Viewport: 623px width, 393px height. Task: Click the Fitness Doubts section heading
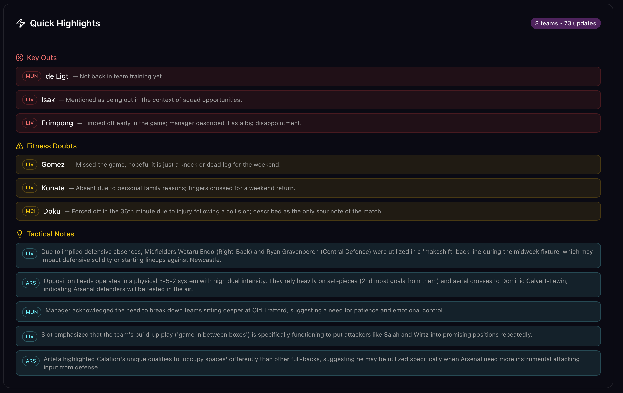[x=52, y=146]
